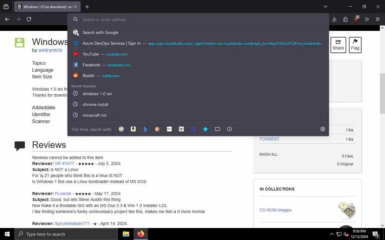Search history using the clock icon
Image resolution: width=385 pixels, height=240 pixels.
point(229,129)
